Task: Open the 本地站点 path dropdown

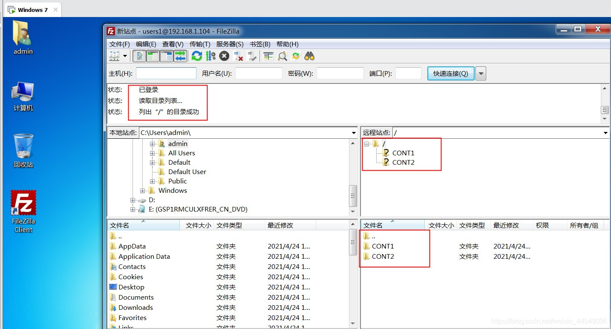Action: click(354, 133)
